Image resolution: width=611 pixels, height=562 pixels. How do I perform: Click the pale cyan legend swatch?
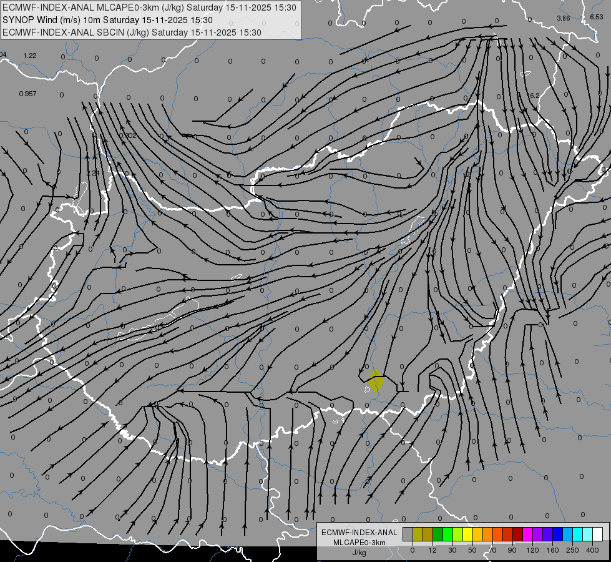[588, 534]
